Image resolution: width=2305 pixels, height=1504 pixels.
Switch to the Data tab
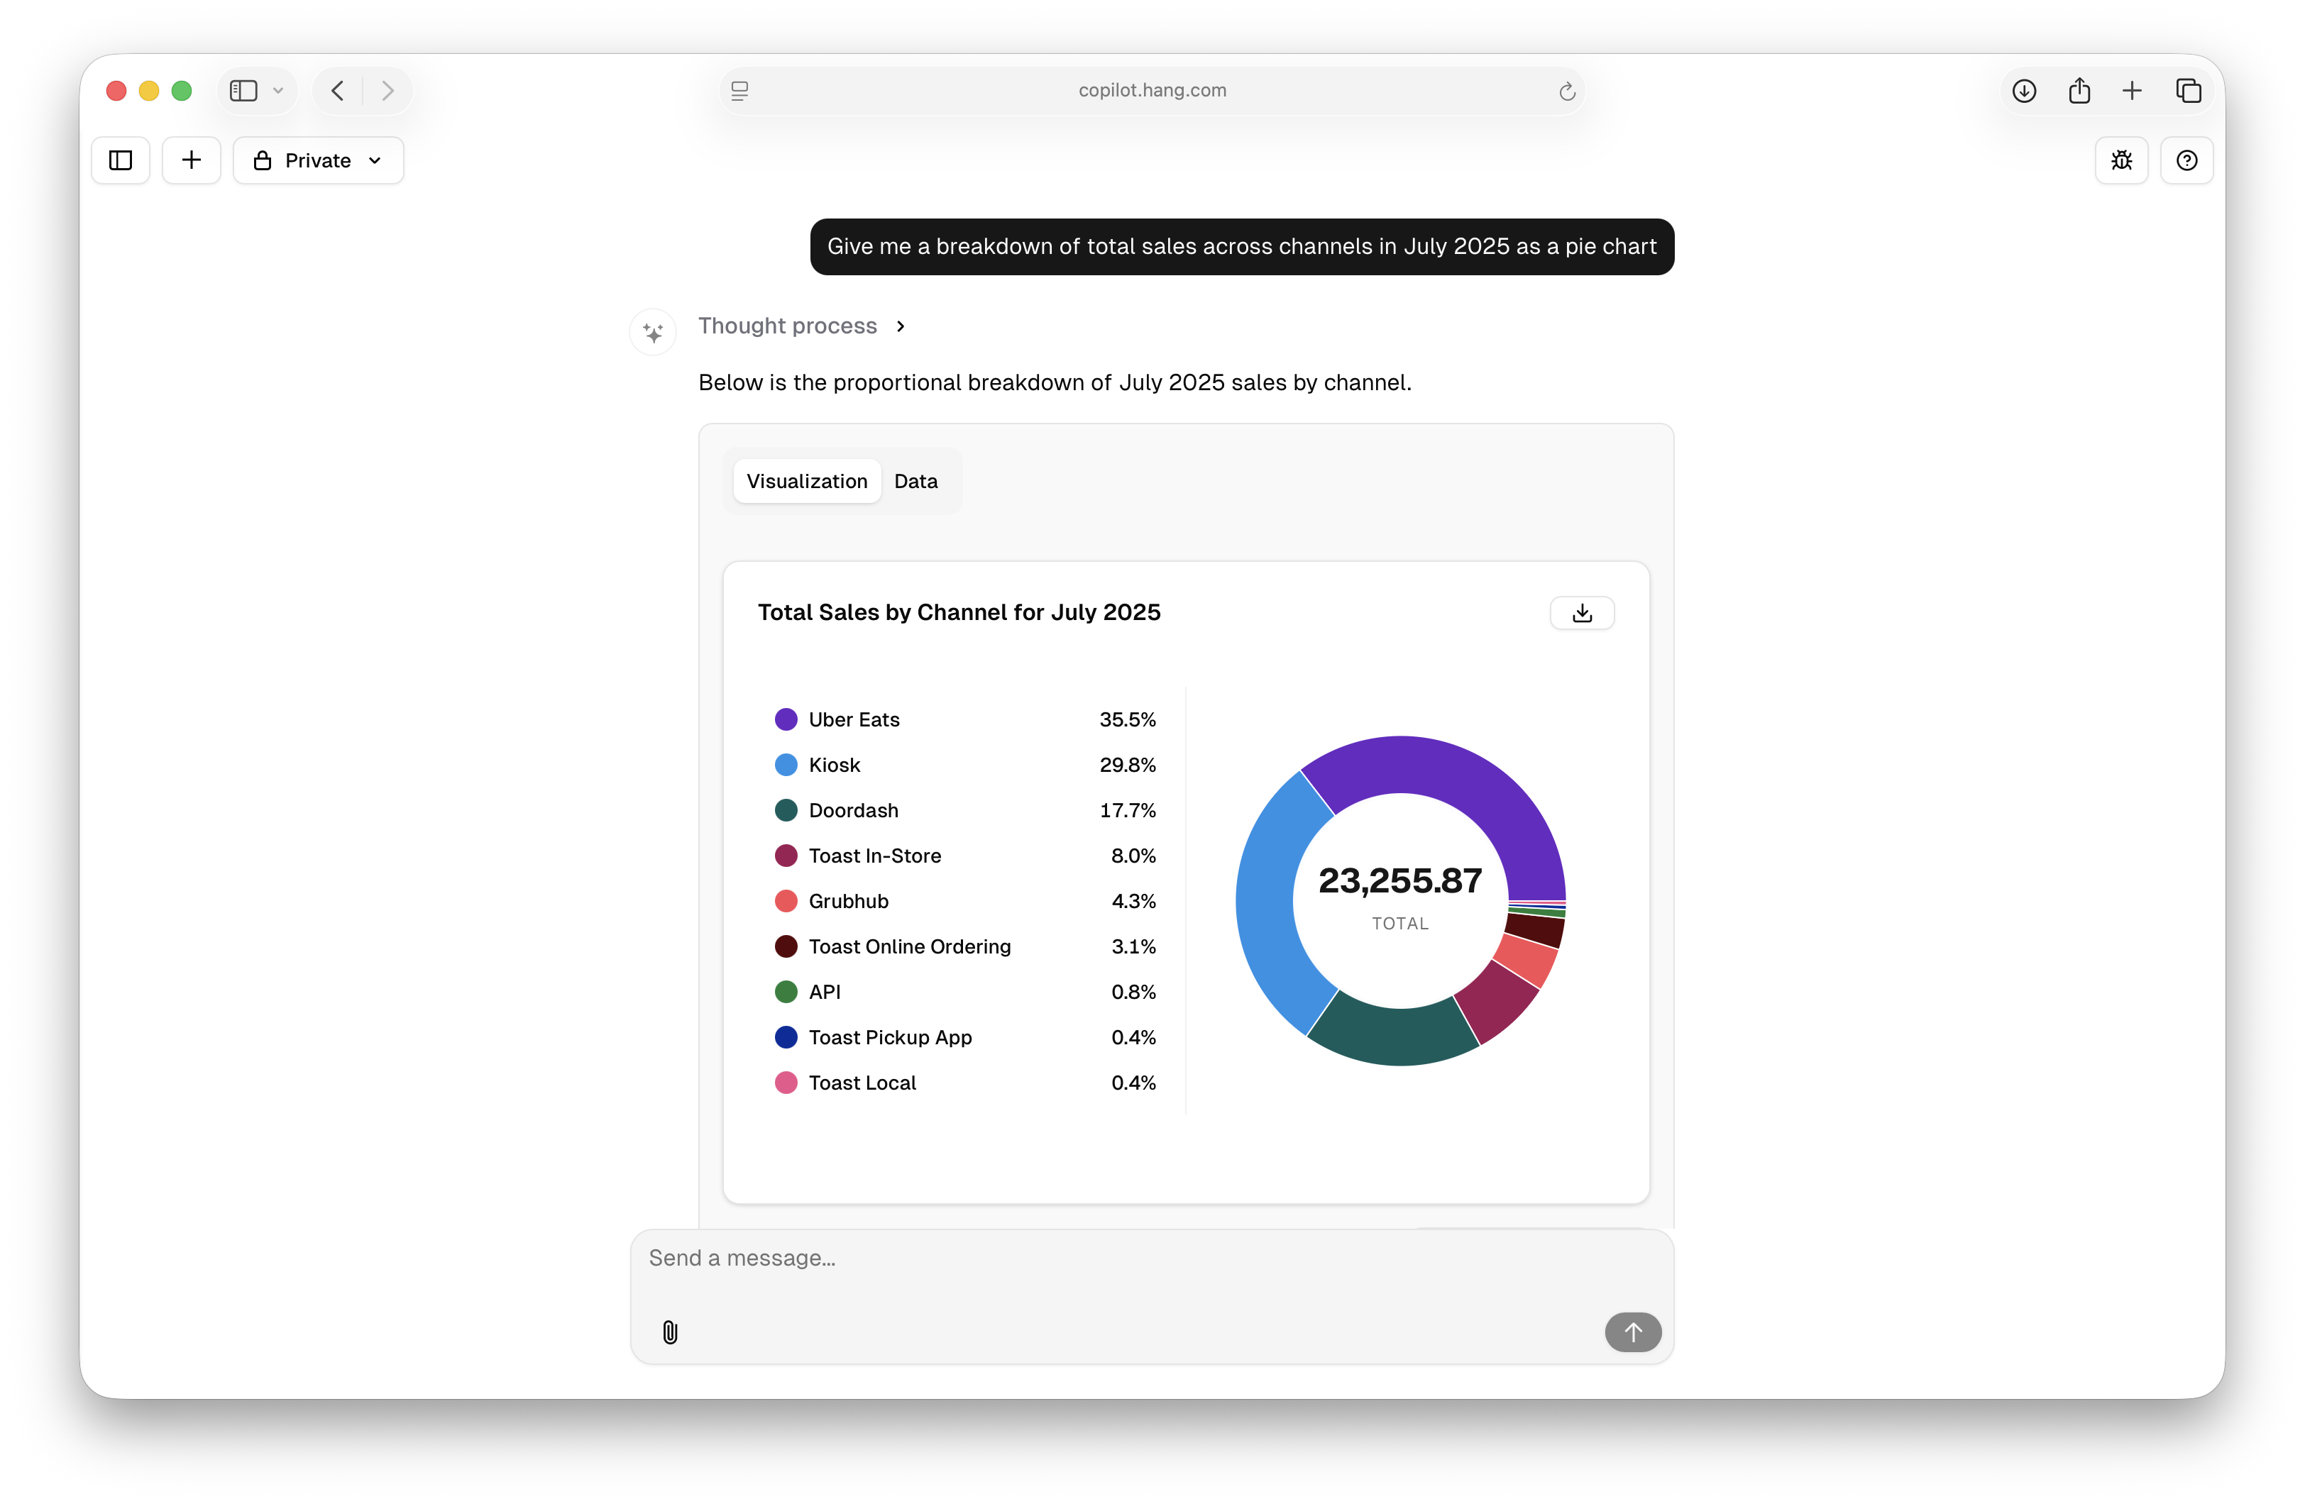coord(915,481)
